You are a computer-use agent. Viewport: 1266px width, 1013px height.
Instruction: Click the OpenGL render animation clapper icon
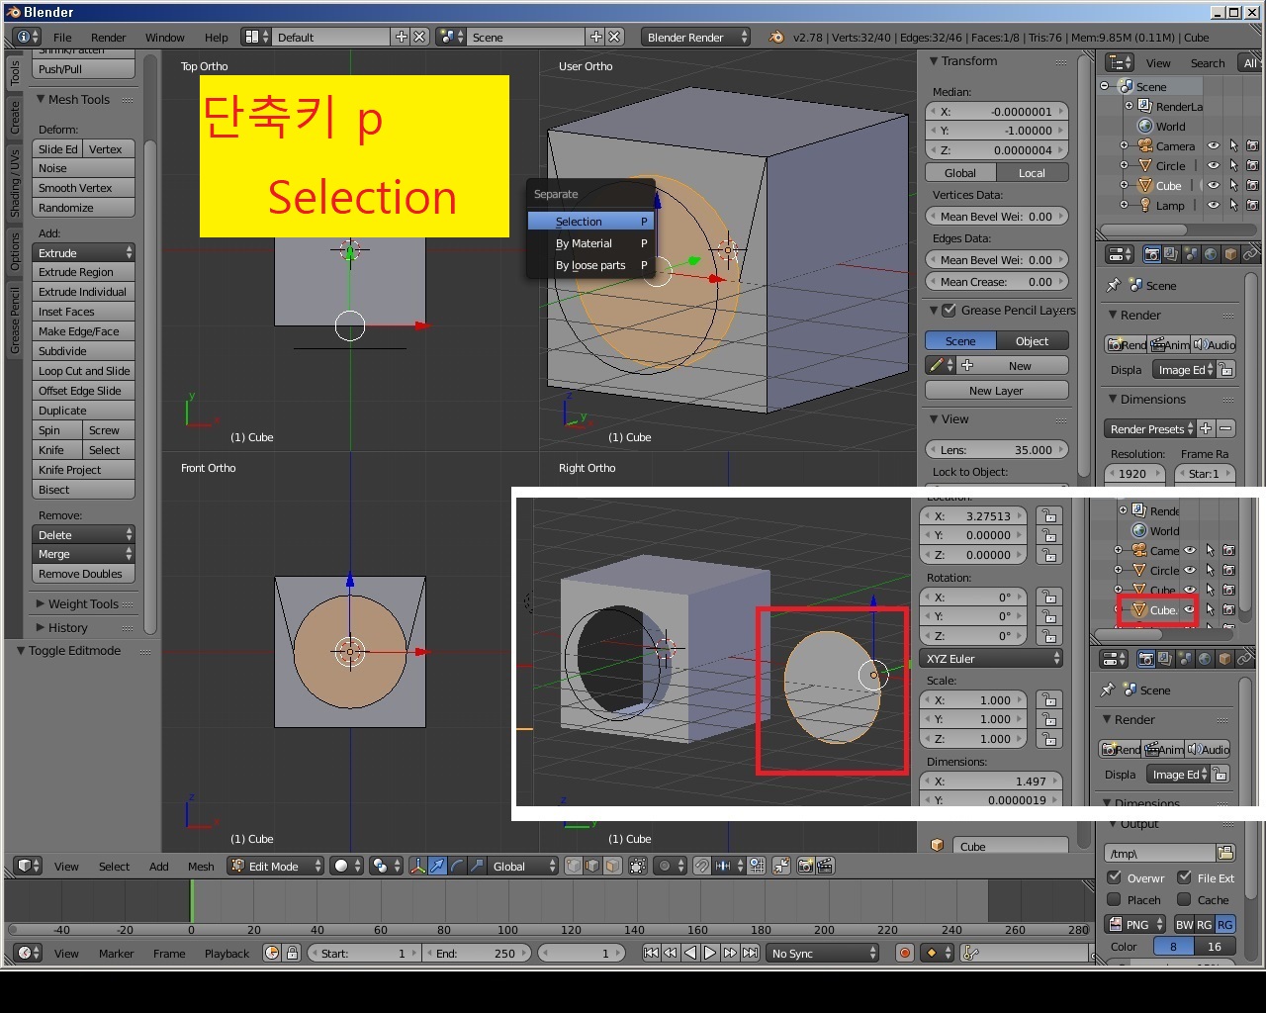click(x=825, y=866)
